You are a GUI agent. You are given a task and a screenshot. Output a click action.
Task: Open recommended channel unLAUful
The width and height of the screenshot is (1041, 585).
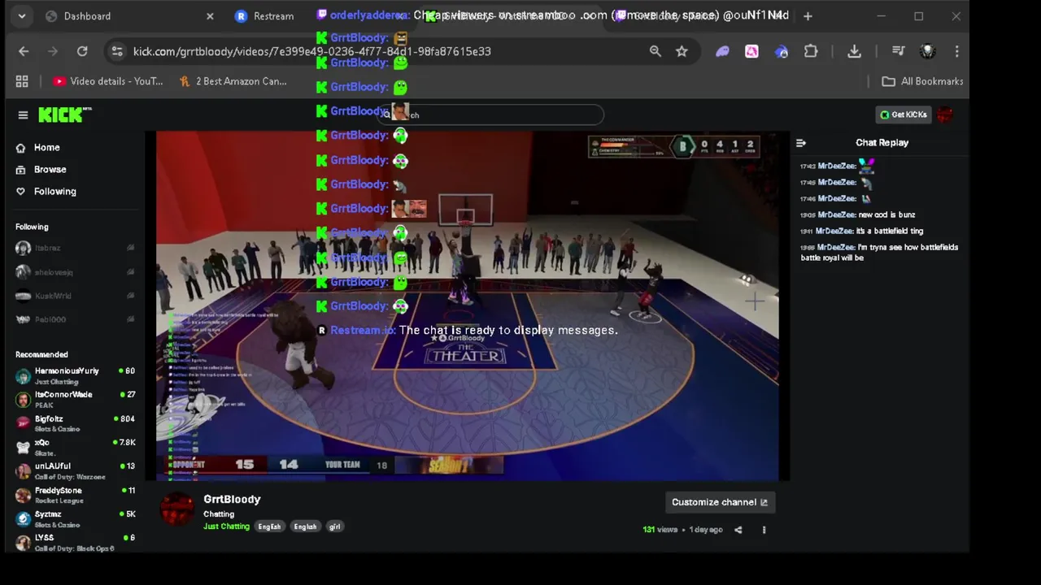(x=74, y=470)
